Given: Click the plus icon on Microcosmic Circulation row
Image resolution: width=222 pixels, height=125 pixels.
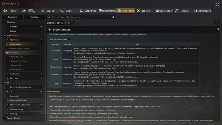Looking at the screenshot, I should (41, 105).
